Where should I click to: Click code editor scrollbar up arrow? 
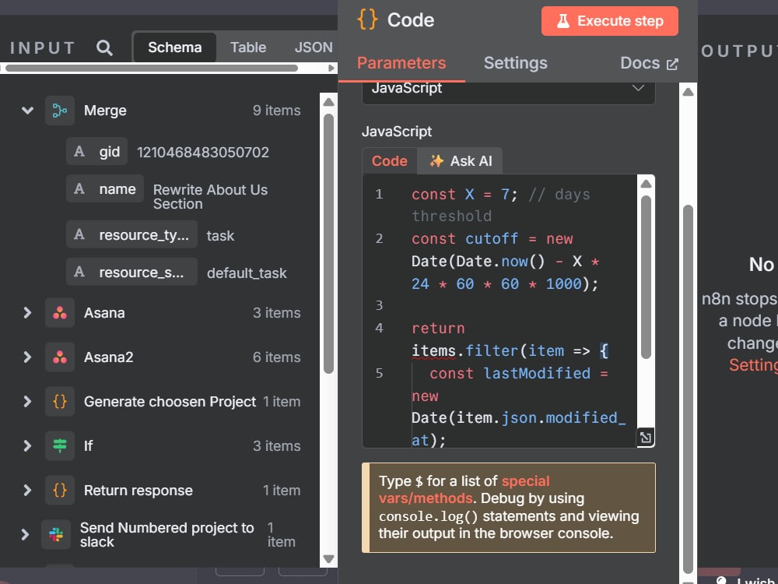646,184
